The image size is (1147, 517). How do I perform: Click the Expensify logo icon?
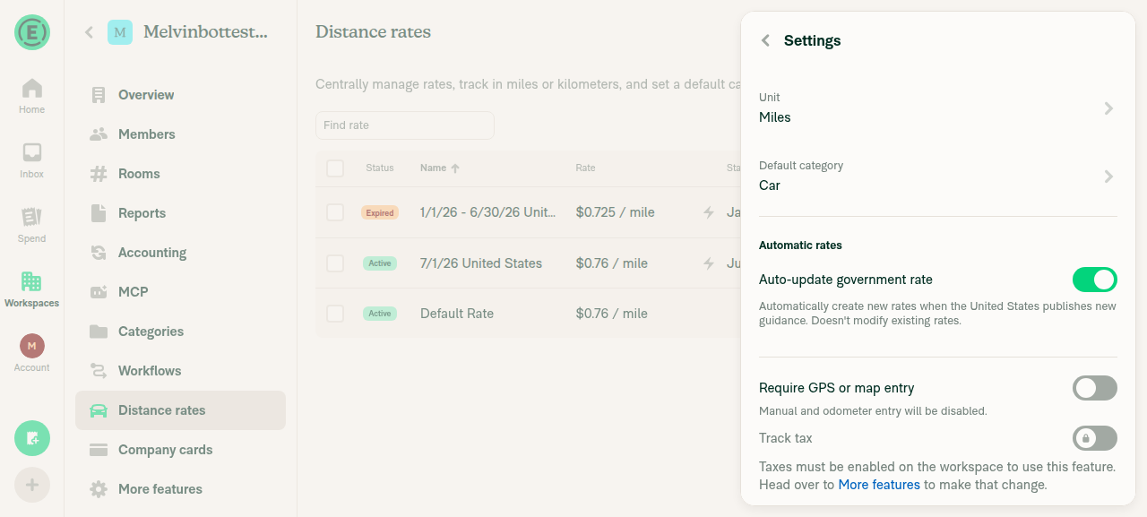tap(31, 32)
